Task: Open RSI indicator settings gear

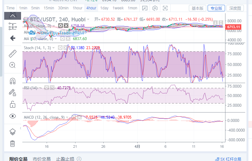Action: [x=47, y=88]
